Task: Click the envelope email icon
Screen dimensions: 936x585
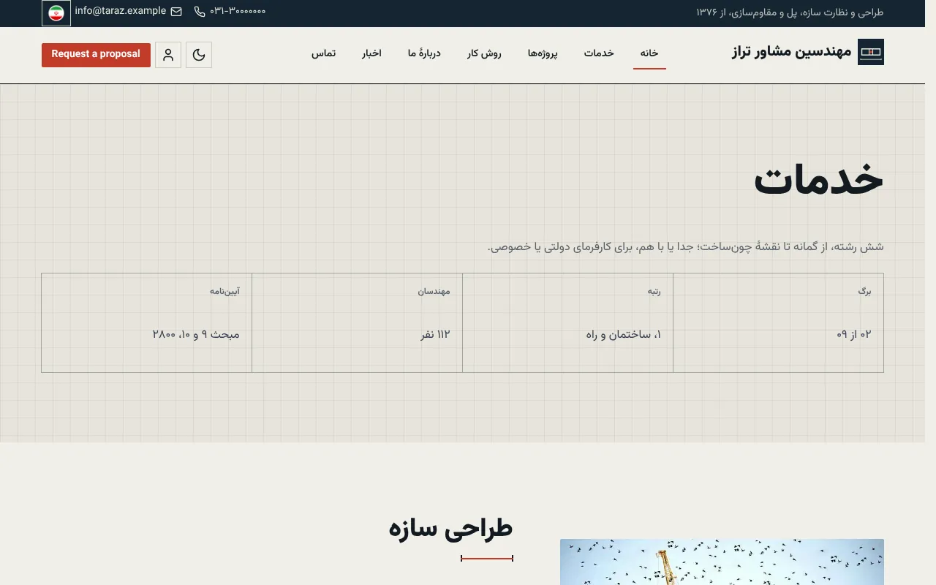Action: (x=176, y=12)
